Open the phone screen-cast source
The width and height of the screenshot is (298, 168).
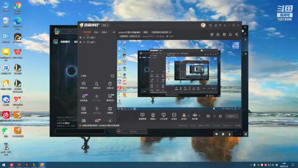pos(163,116)
